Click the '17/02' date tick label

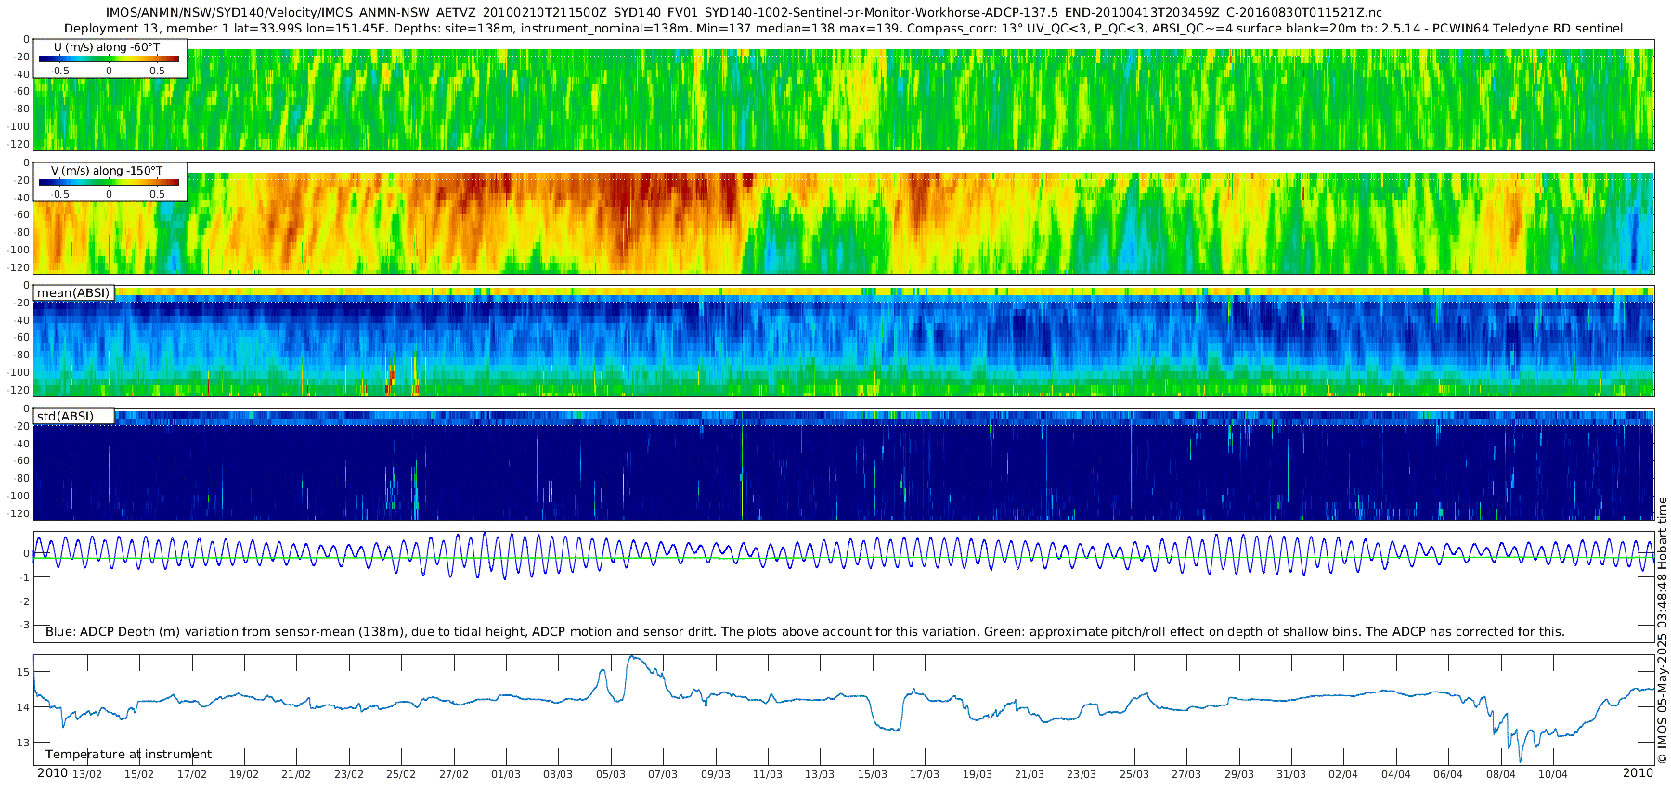[x=192, y=774]
